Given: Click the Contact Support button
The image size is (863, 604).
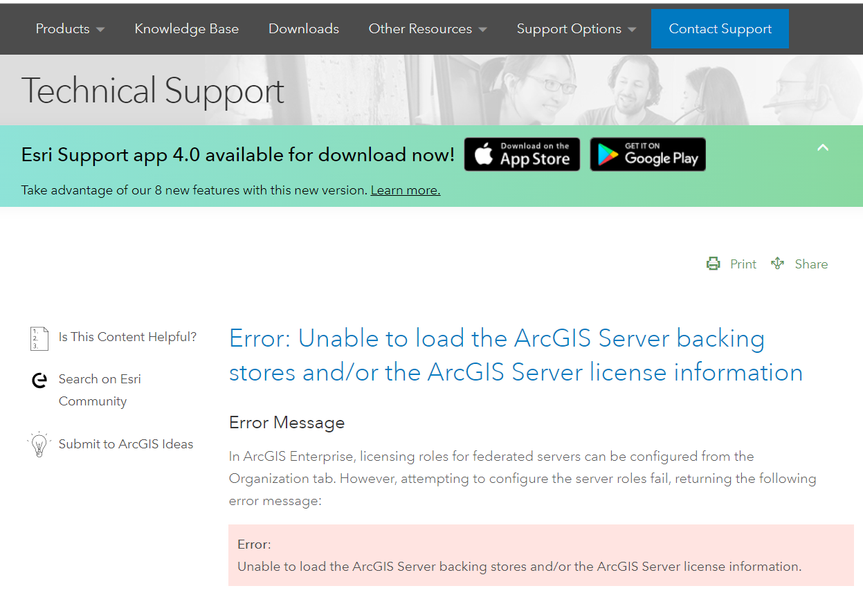Looking at the screenshot, I should point(720,29).
